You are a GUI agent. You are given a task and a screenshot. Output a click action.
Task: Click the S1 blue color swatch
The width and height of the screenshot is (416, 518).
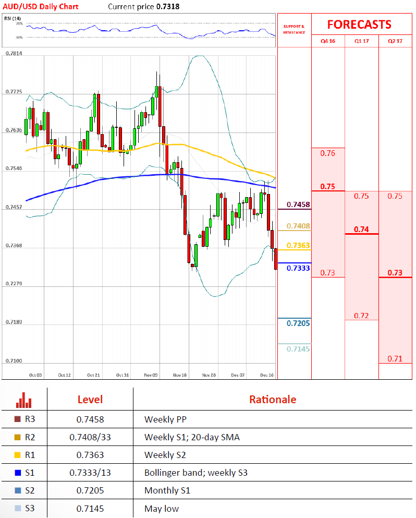18,473
